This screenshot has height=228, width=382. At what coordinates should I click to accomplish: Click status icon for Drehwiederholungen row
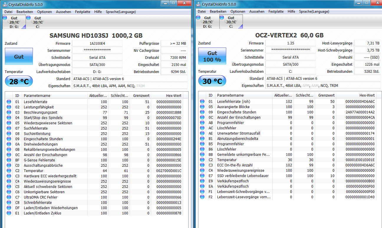[9, 144]
